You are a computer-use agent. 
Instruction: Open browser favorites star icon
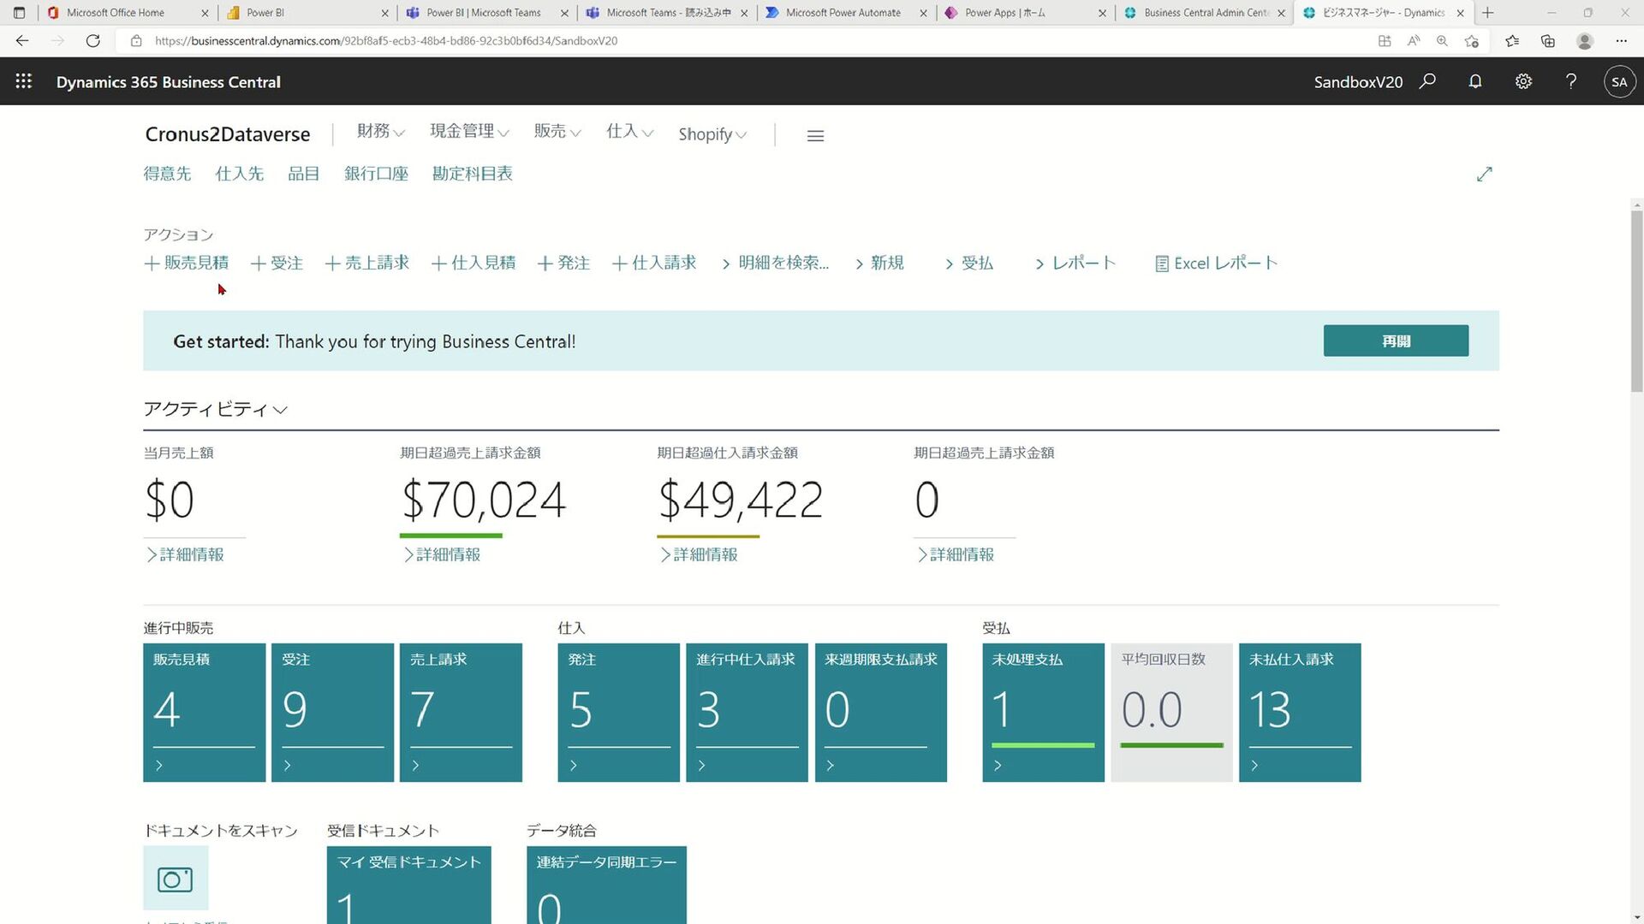pyautogui.click(x=1512, y=40)
